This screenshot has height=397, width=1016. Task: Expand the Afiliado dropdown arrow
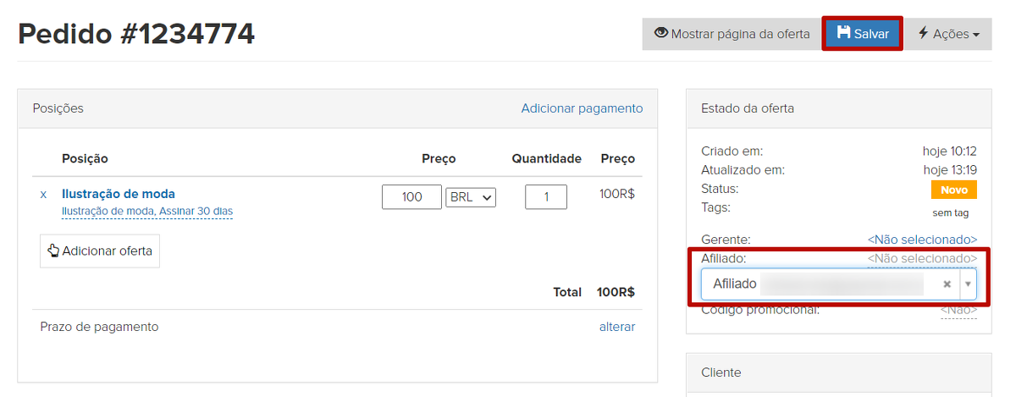[x=968, y=284]
